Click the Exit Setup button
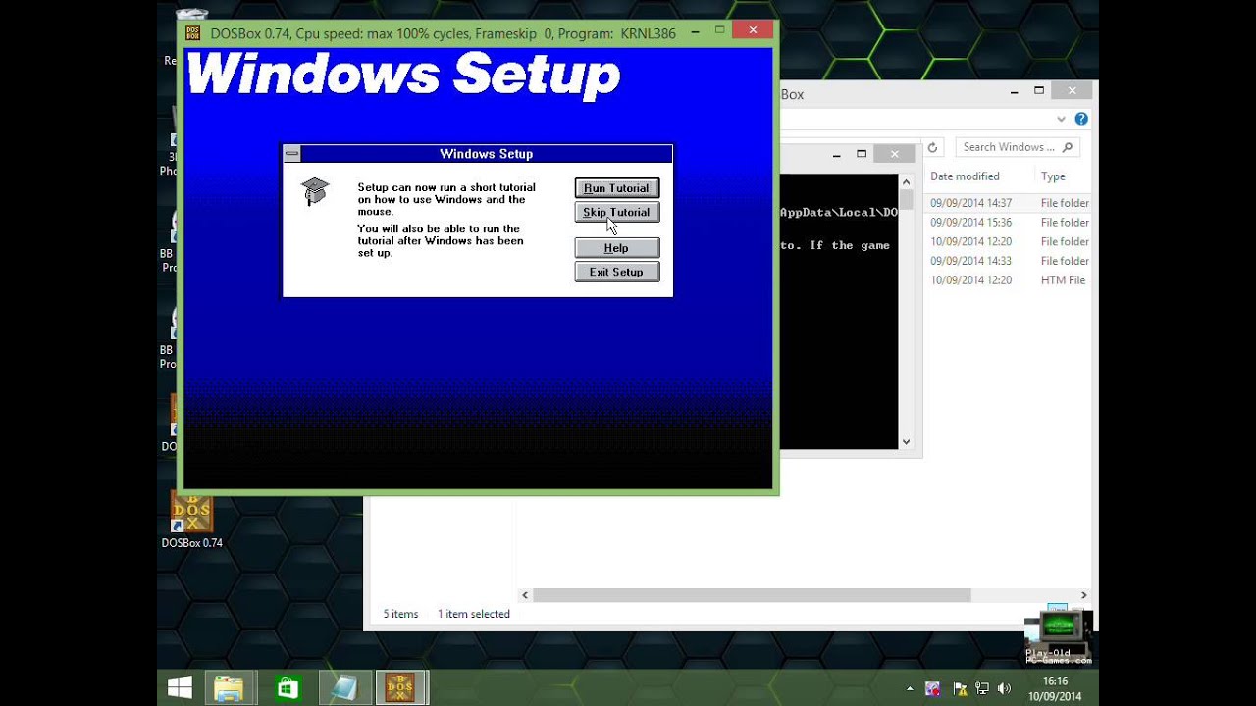1256x706 pixels. [616, 272]
